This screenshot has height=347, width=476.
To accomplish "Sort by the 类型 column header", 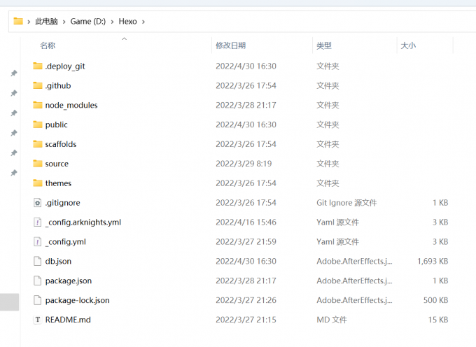I will (x=324, y=45).
